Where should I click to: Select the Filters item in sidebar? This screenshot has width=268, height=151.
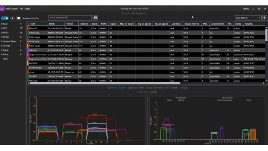pos(5,59)
